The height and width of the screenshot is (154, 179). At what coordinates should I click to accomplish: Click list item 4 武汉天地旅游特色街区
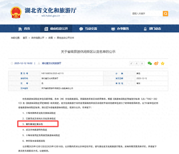pos(35,130)
